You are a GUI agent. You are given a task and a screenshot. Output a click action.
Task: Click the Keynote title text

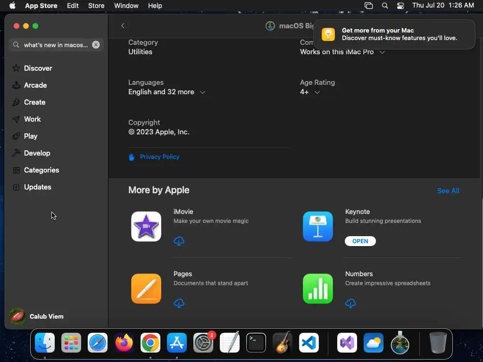point(358,212)
